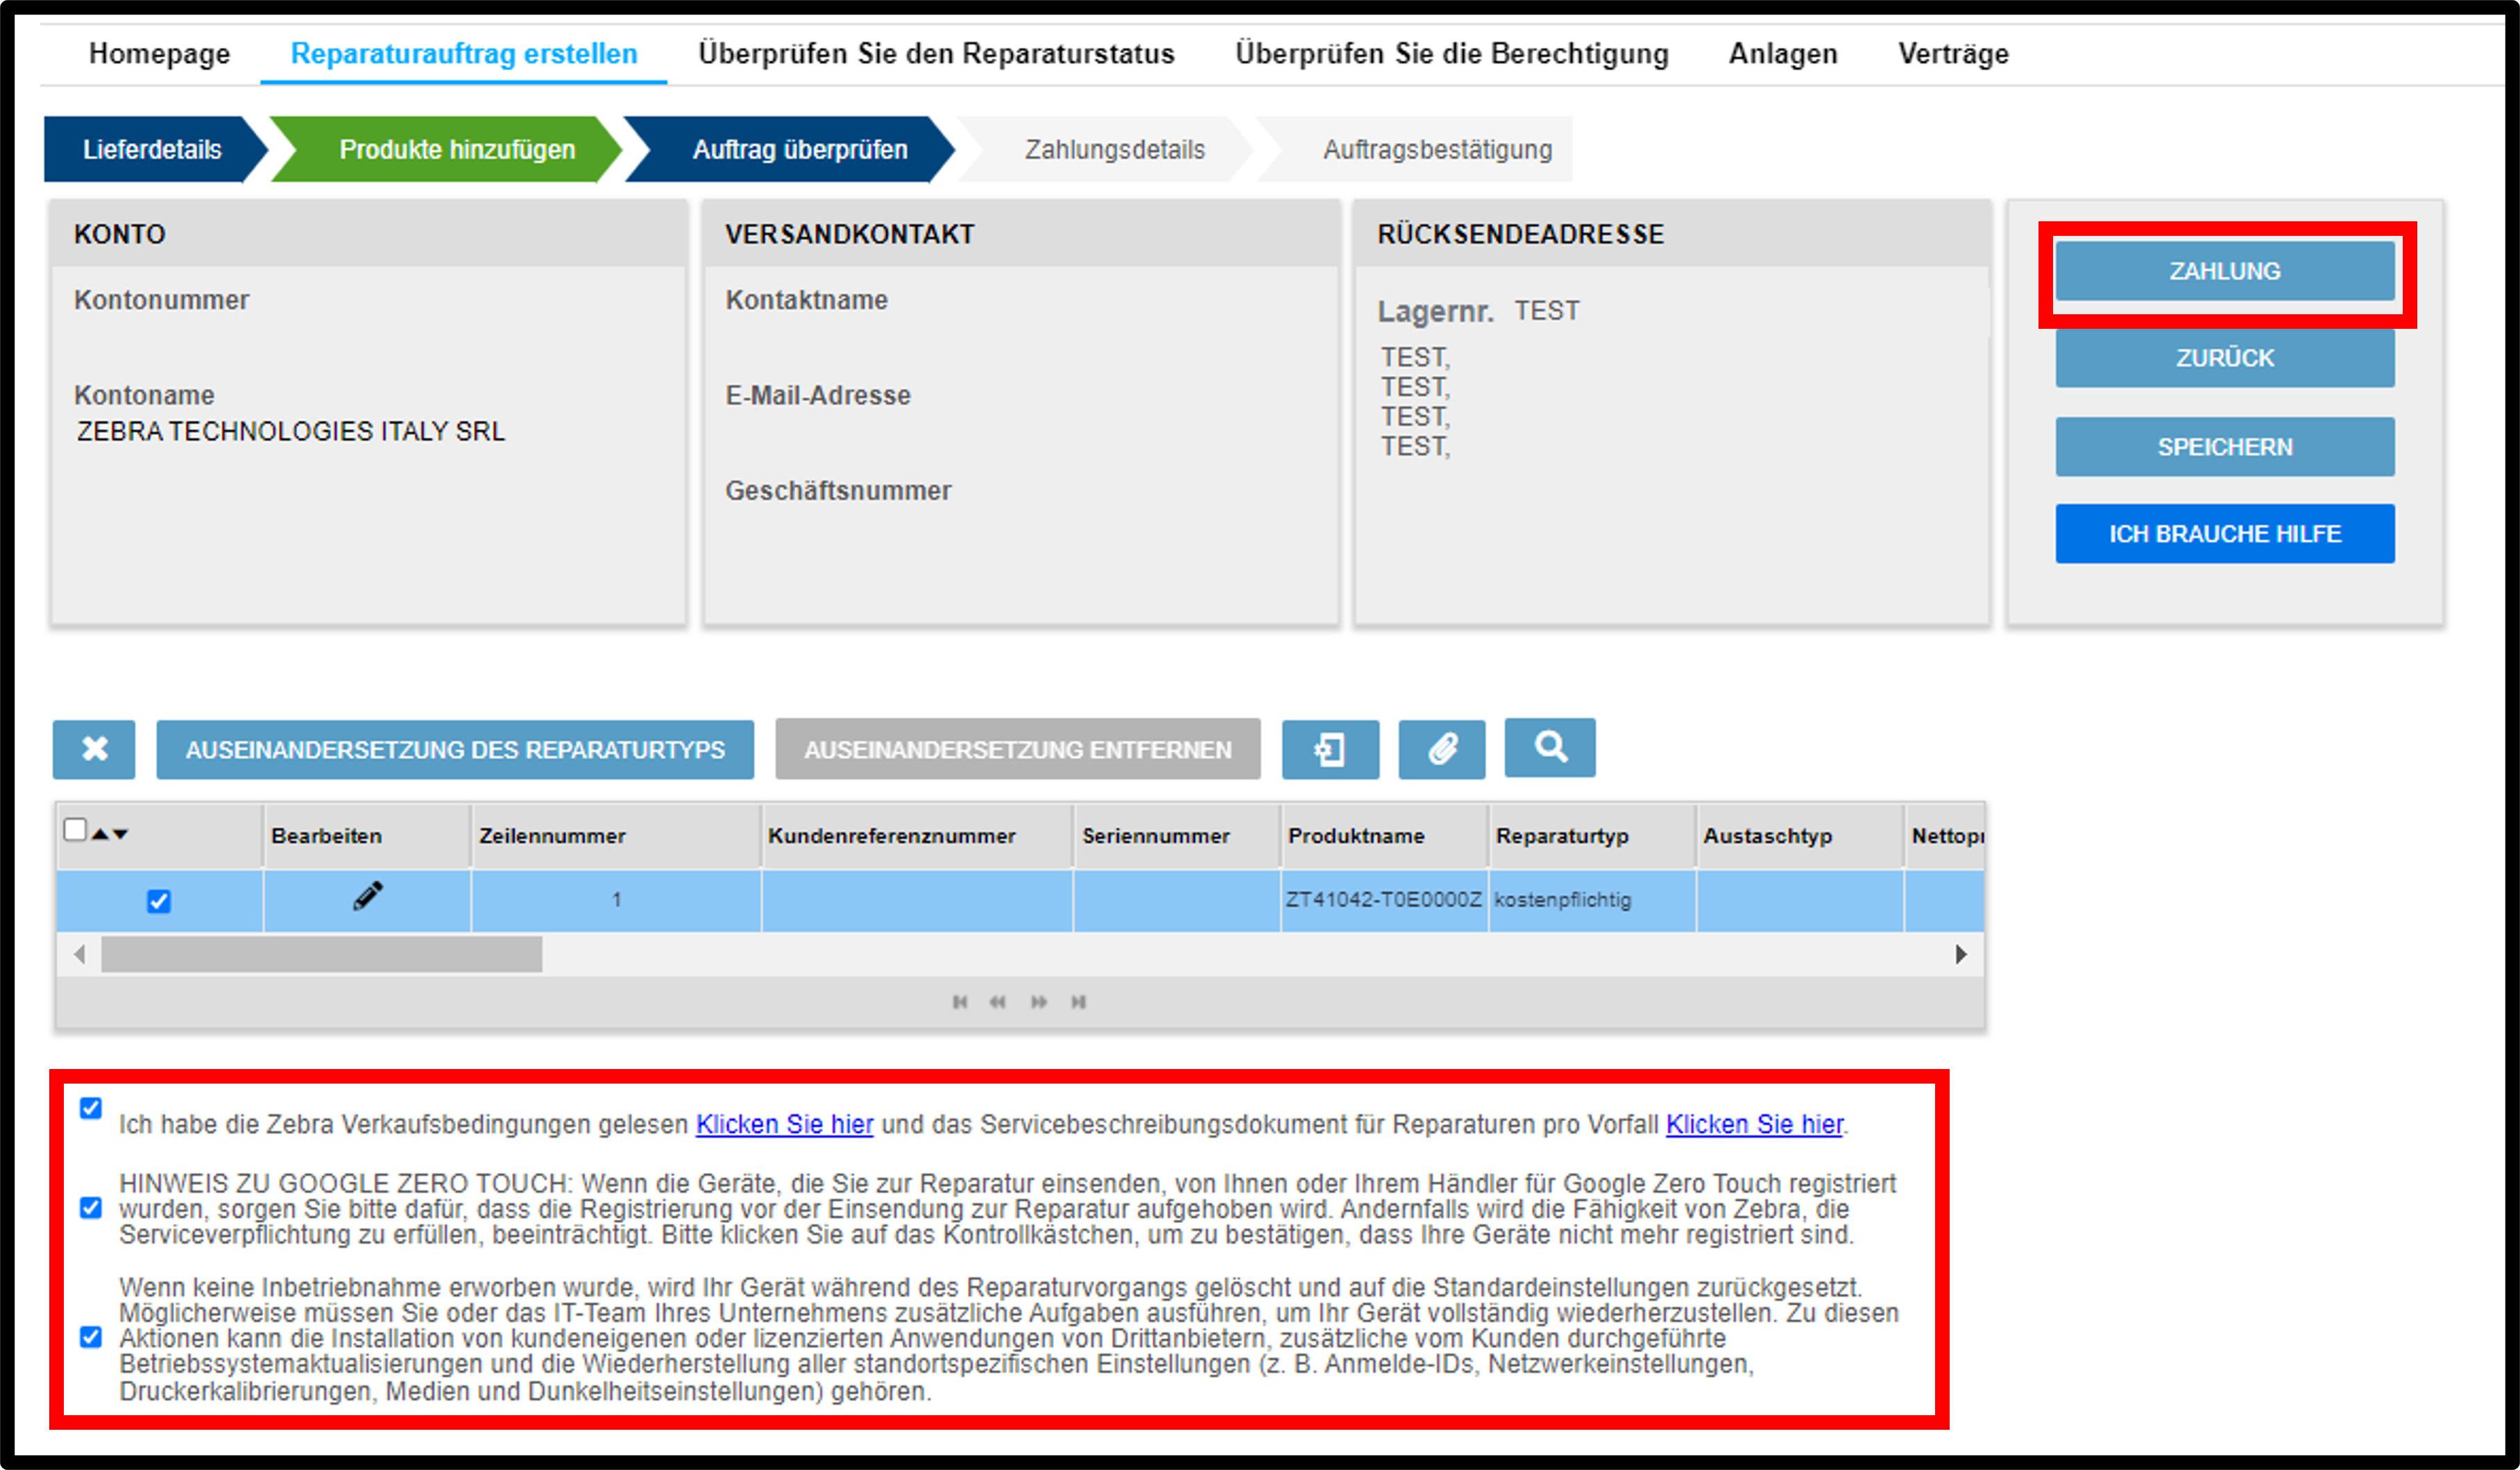Click AUSEINANDERSETZUNG ENTFERNEN button
This screenshot has width=2520, height=1470.
[x=1018, y=749]
